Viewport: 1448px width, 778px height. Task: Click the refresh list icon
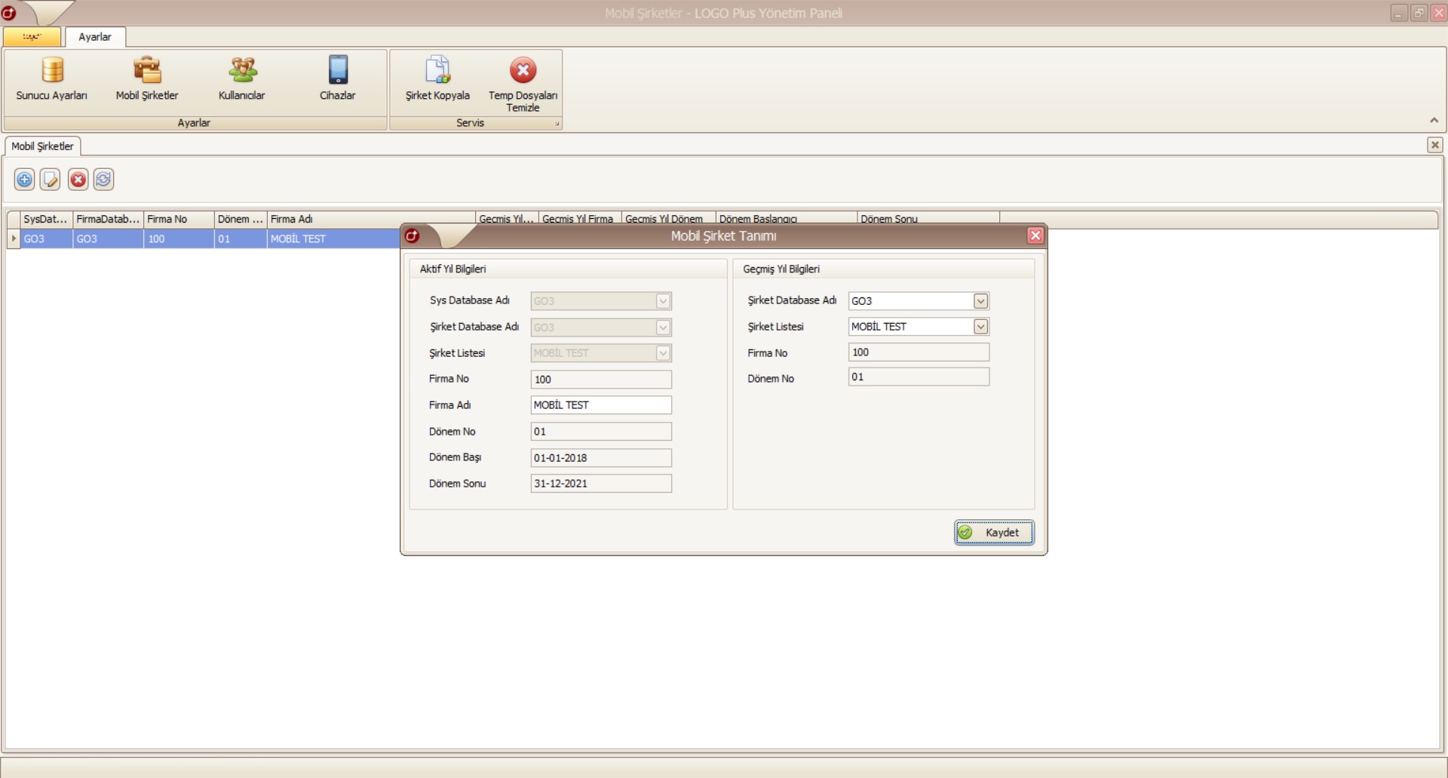click(103, 180)
